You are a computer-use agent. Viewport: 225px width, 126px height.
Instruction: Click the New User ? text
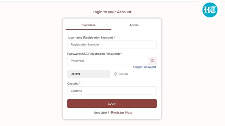tap(101, 113)
